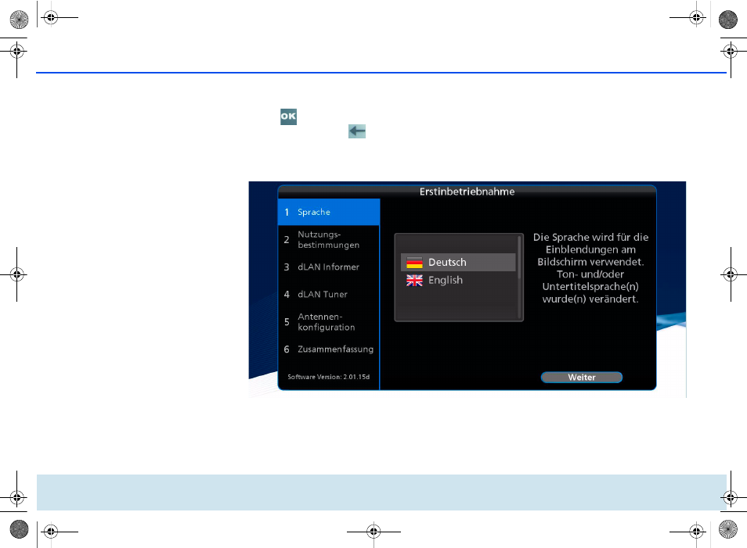
Task: Click the Erstinbetriebnahme title bar
Action: point(467,191)
